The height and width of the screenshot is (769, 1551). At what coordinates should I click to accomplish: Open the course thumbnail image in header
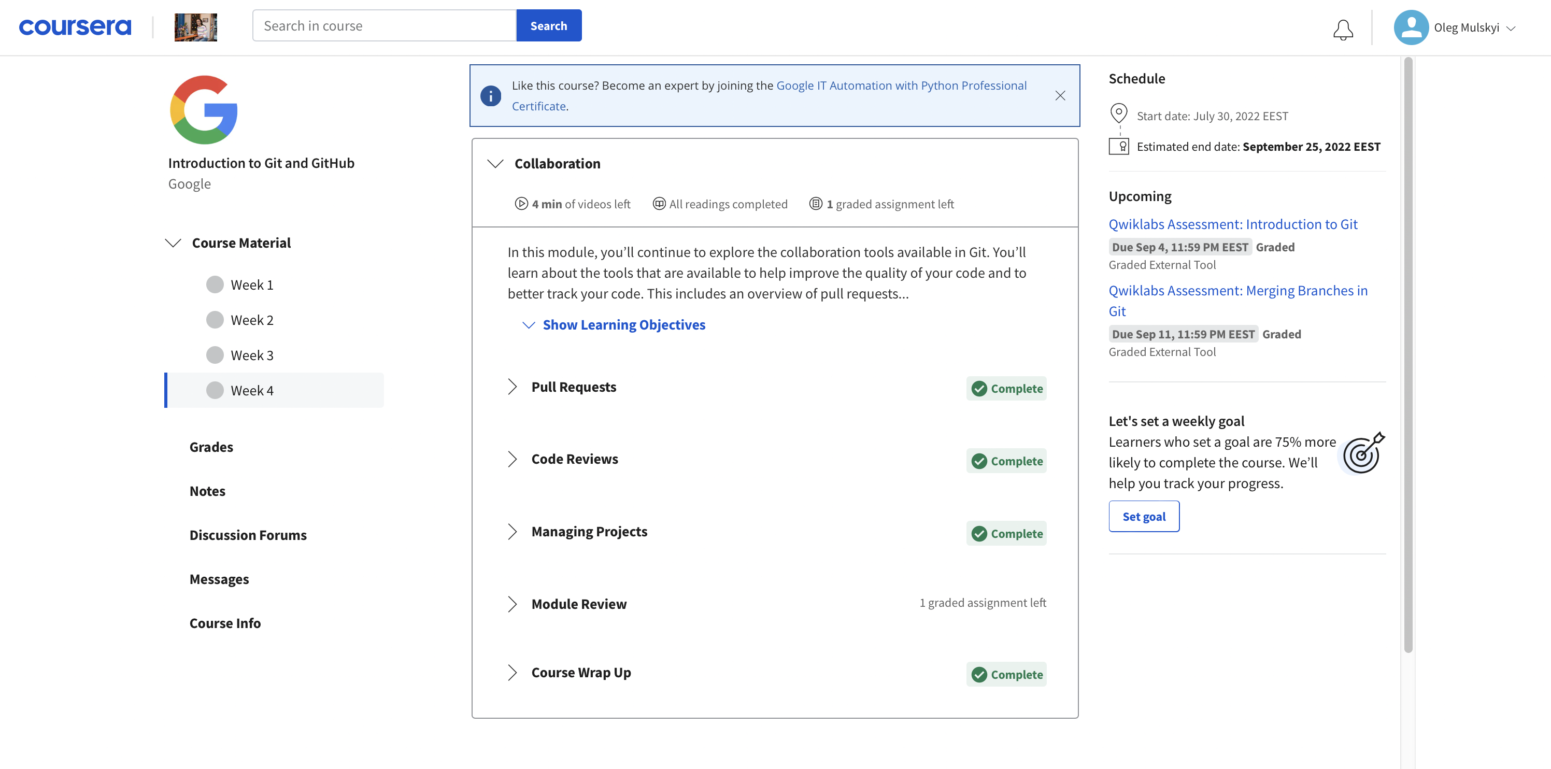point(196,27)
